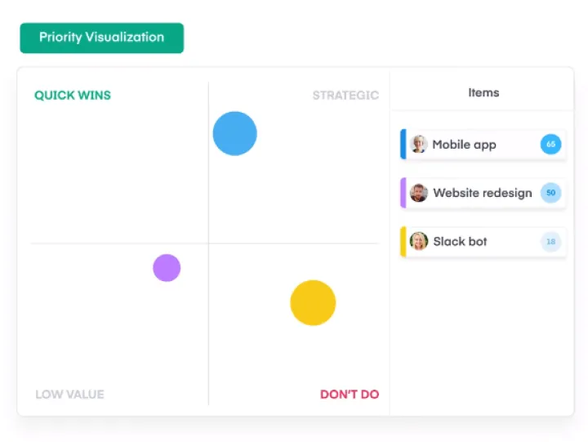Screen dimensions: 588x442
Task: Click the STRATEGIC quadrant label
Action: 345,96
